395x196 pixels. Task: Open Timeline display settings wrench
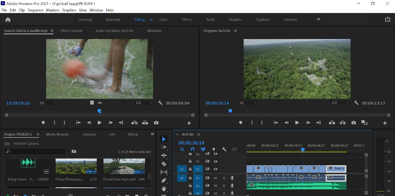[224, 149]
